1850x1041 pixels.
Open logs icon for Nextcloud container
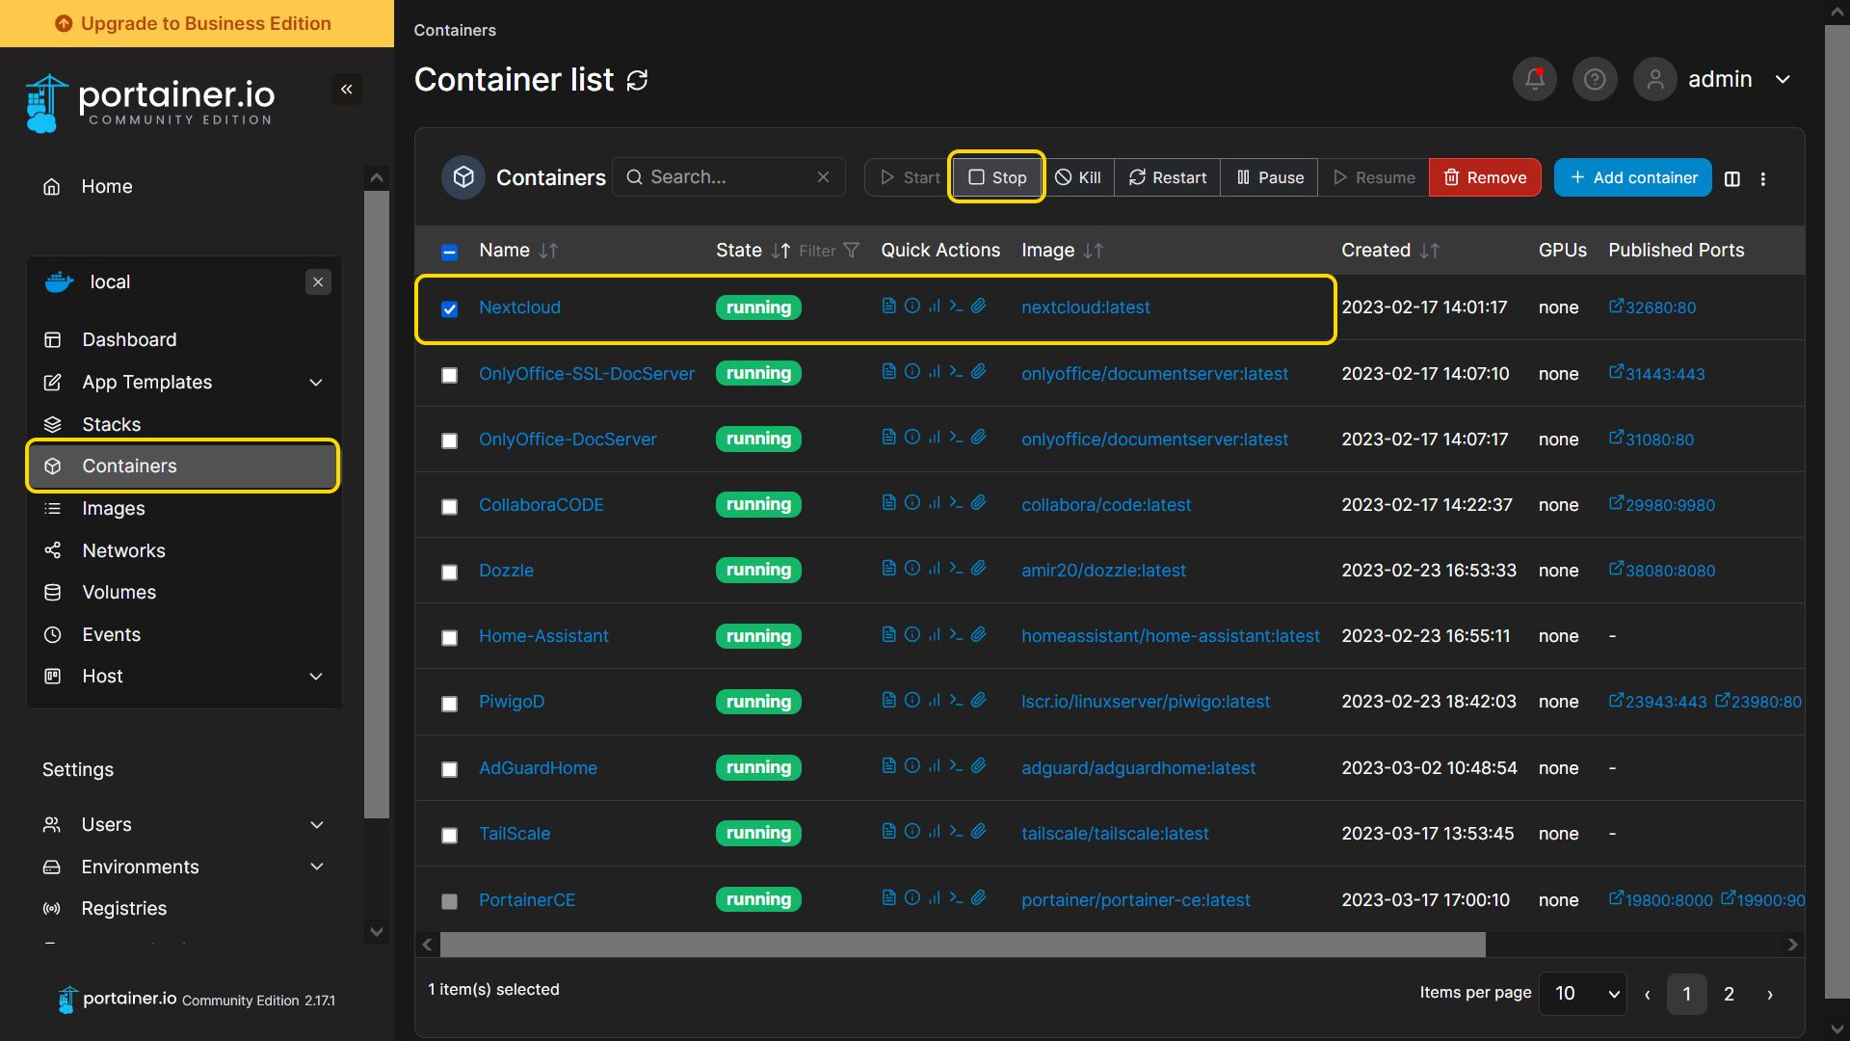pos(888,306)
